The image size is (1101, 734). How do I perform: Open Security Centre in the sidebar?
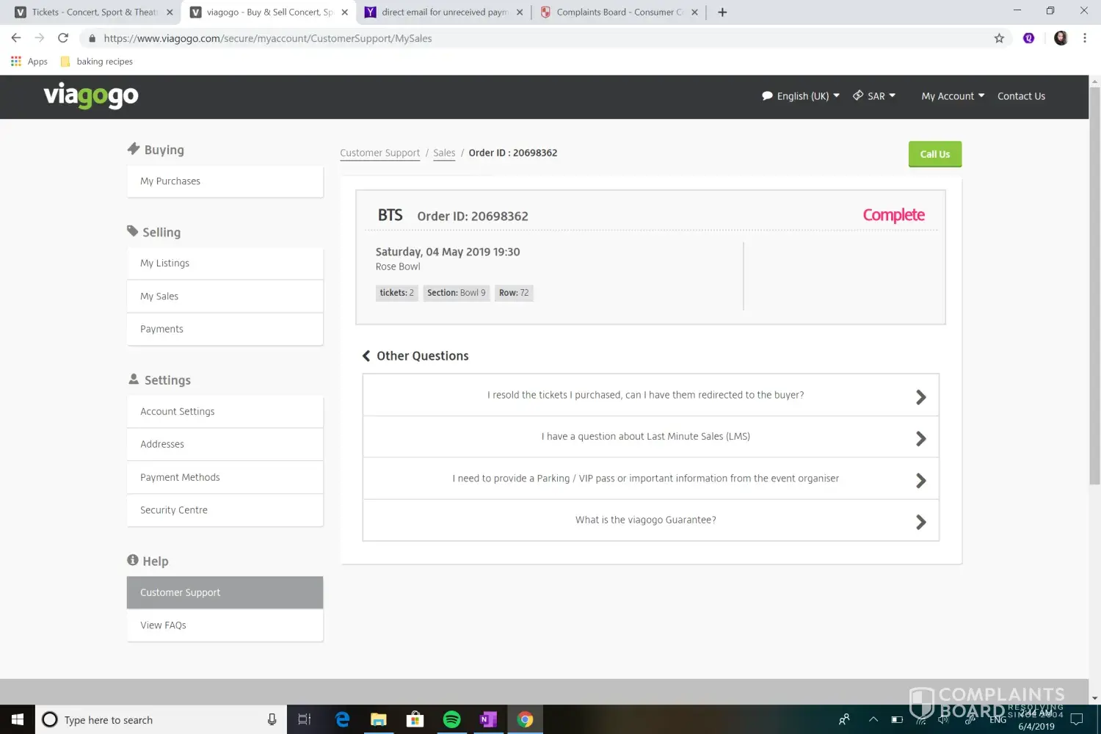pos(225,510)
